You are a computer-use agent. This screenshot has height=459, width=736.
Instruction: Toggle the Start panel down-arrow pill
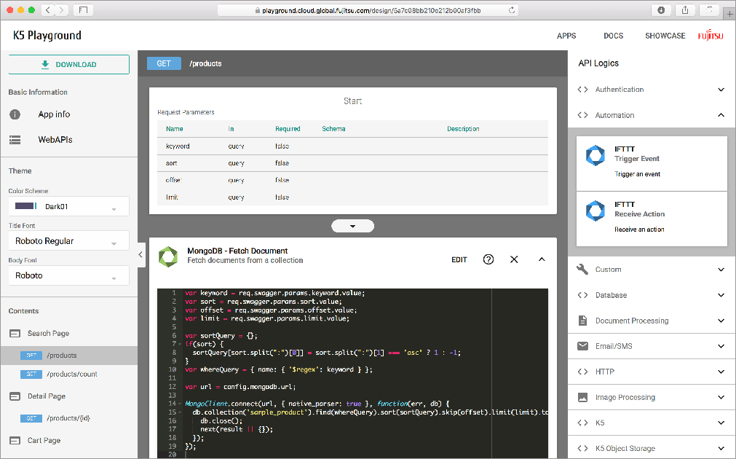click(352, 226)
